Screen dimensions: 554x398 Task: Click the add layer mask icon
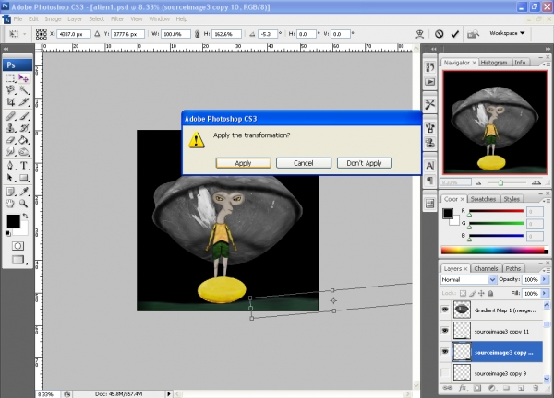[x=477, y=388]
